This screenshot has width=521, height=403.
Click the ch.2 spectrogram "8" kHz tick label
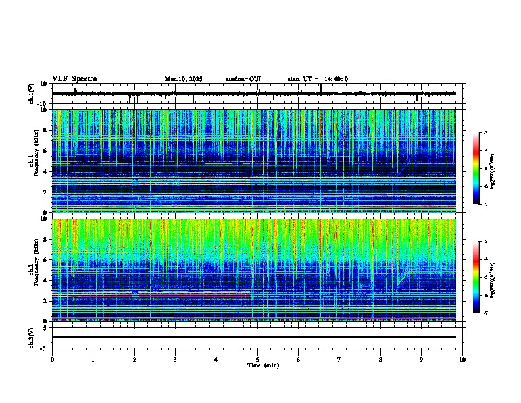point(47,240)
